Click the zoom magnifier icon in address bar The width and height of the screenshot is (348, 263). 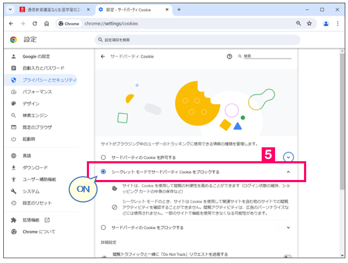point(299,24)
